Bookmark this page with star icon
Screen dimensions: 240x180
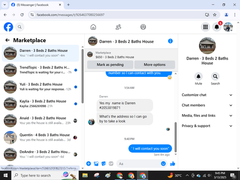coord(215,15)
